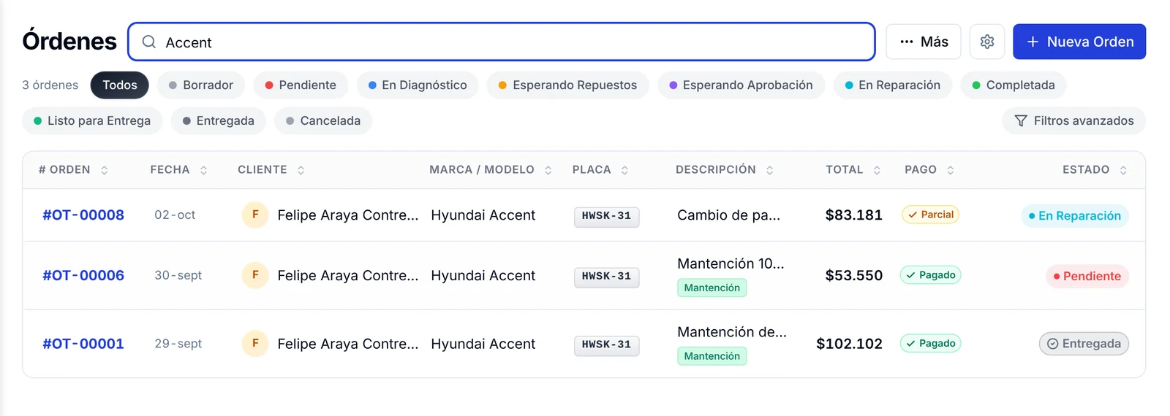Filter by Completada status
This screenshot has height=416, width=1170.
1014,85
